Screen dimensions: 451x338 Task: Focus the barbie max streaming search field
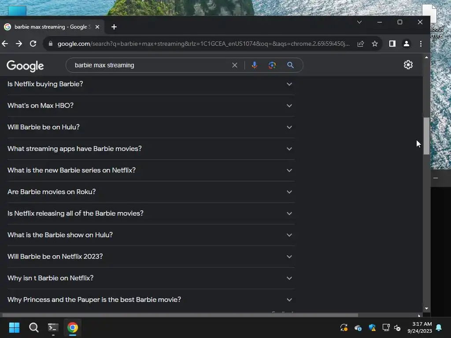[151, 65]
